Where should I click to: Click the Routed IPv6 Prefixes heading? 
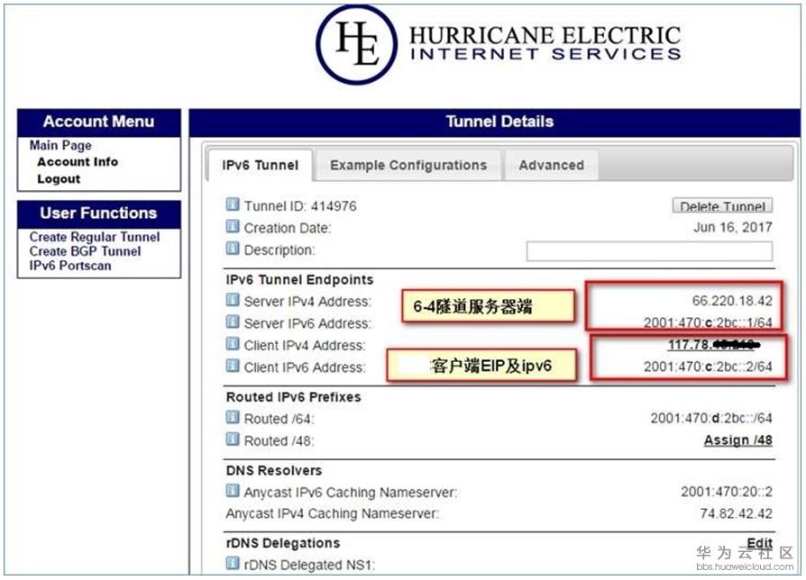click(x=294, y=397)
